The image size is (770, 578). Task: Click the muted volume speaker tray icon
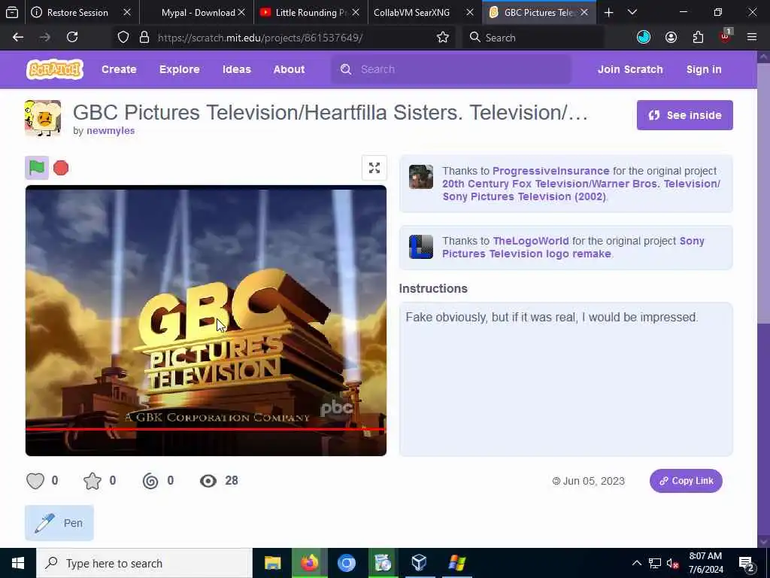coord(672,563)
